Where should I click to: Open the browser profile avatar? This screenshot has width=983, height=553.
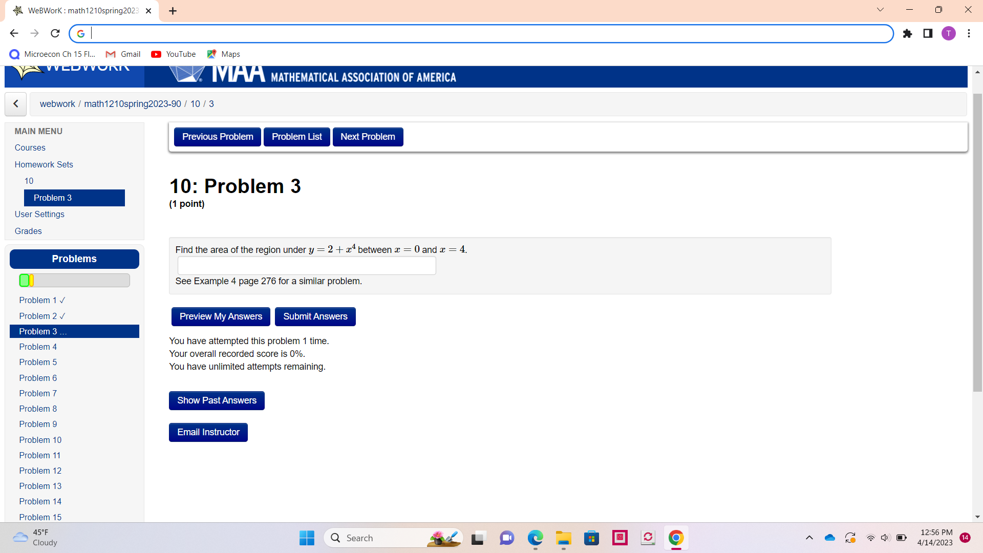coord(949,34)
